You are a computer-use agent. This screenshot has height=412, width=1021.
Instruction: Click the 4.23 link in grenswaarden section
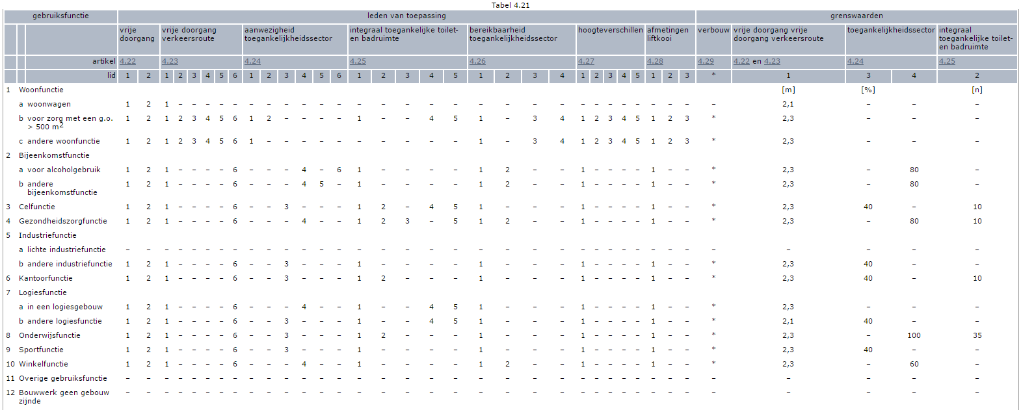point(772,61)
